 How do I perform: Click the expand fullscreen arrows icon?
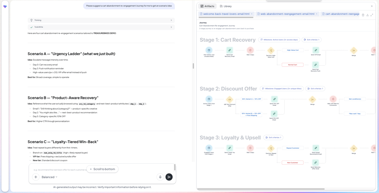pos(372,15)
